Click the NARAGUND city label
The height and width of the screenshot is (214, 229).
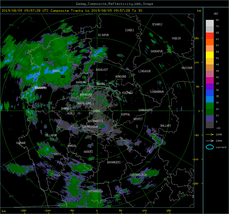(86, 95)
